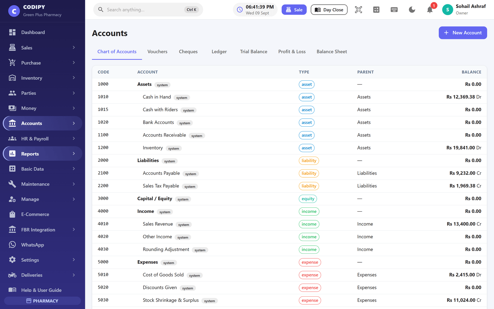Open the Ledger tab

(219, 52)
